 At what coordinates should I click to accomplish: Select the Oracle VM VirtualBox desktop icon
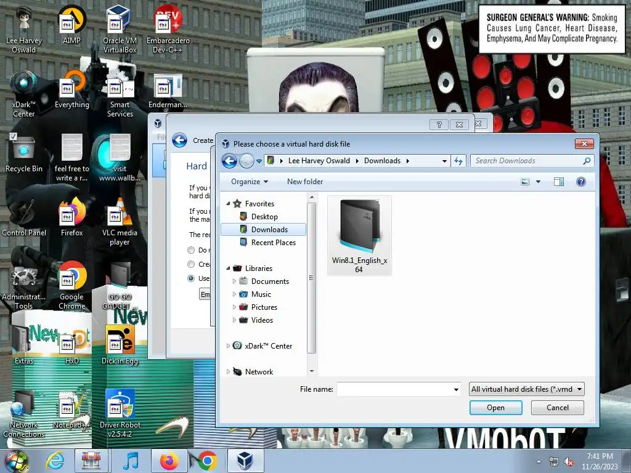pyautogui.click(x=120, y=29)
